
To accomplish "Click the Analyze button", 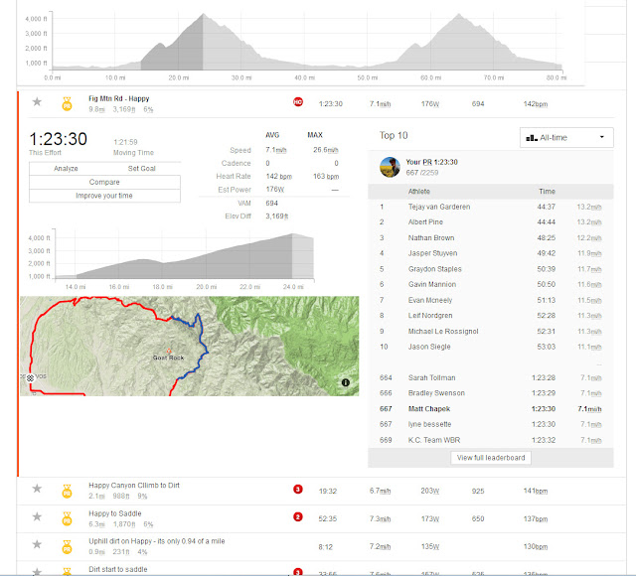I will coord(66,168).
